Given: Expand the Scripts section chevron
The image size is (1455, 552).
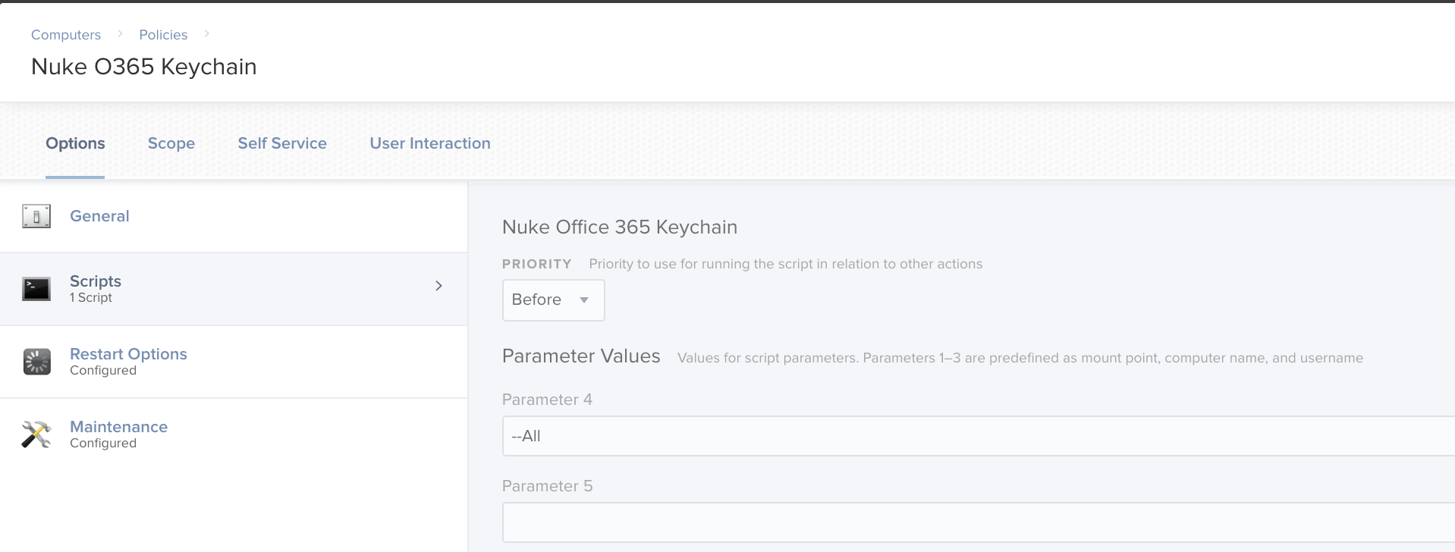Looking at the screenshot, I should click(x=438, y=286).
